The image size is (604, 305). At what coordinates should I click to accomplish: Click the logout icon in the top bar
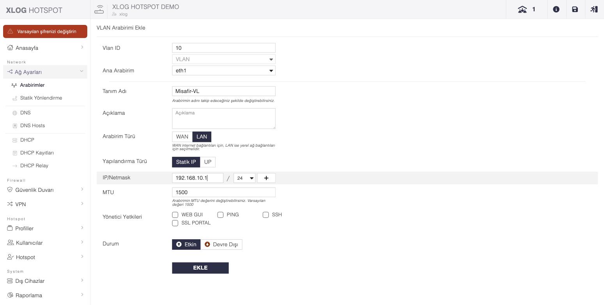594,9
